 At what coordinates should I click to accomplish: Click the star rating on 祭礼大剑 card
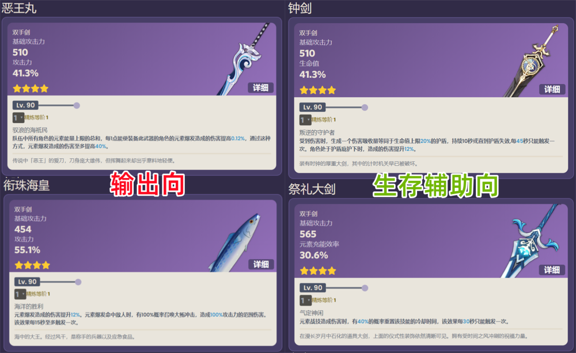(x=318, y=271)
